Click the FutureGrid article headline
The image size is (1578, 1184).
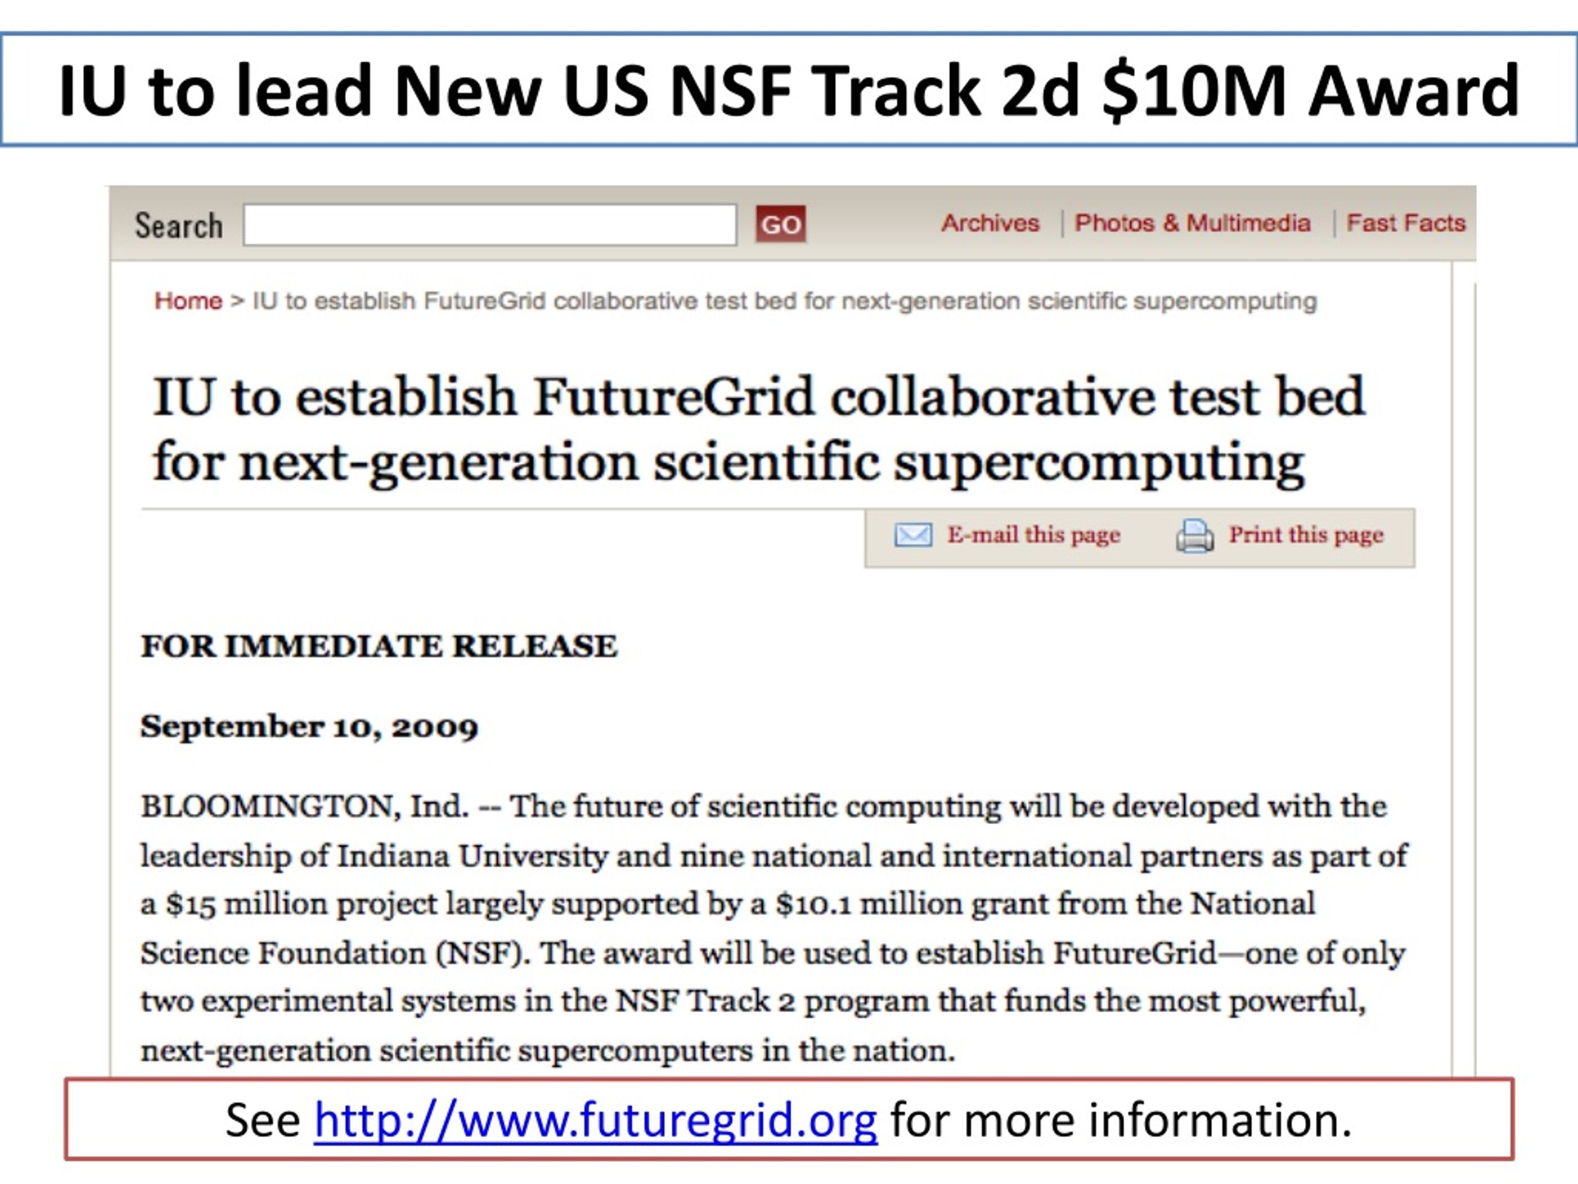click(758, 430)
